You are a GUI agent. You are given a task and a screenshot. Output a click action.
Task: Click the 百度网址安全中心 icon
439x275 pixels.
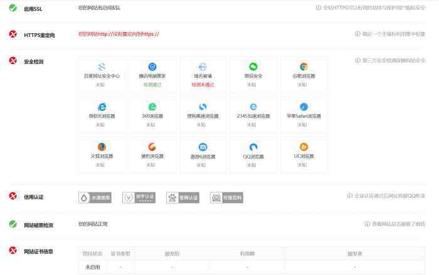[x=102, y=66]
